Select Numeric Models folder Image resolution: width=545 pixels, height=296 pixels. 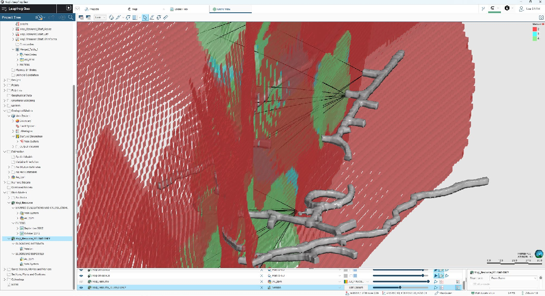click(20, 182)
